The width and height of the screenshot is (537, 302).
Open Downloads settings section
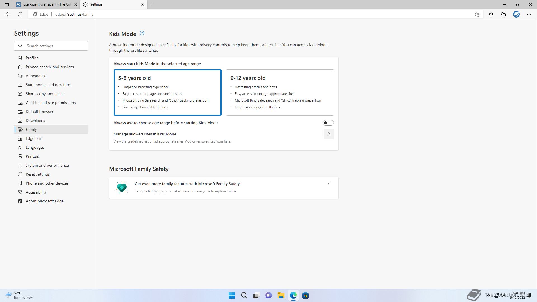pyautogui.click(x=51, y=121)
